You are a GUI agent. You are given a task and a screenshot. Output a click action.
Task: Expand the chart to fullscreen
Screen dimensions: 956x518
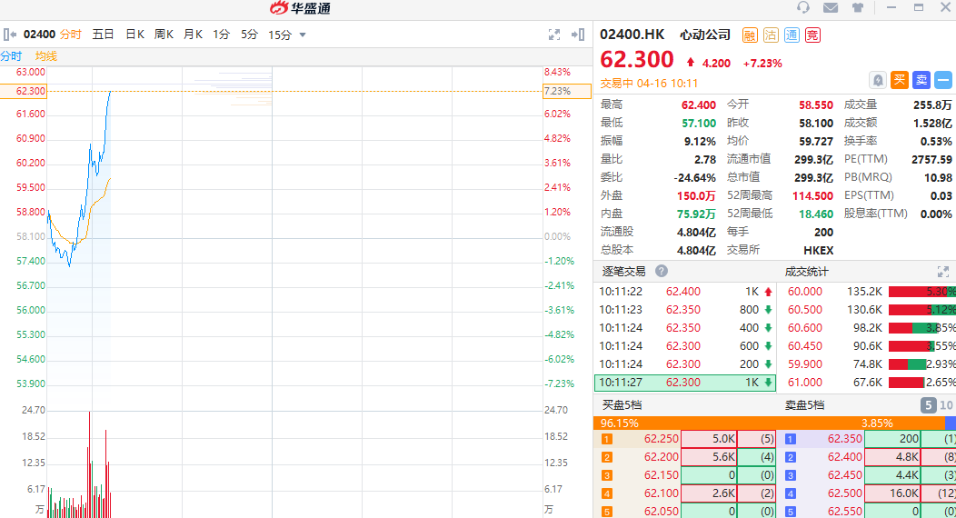click(x=553, y=35)
